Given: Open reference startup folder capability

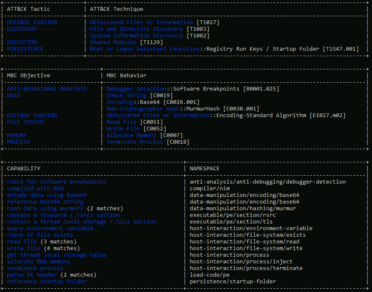Looking at the screenshot, I should coord(47,282).
